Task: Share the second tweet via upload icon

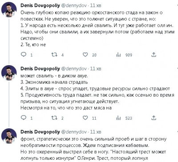Action: [x=154, y=118]
